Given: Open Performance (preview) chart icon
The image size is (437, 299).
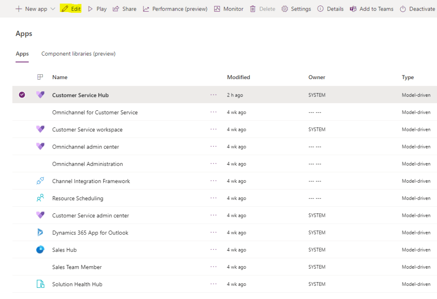Looking at the screenshot, I should [147, 9].
